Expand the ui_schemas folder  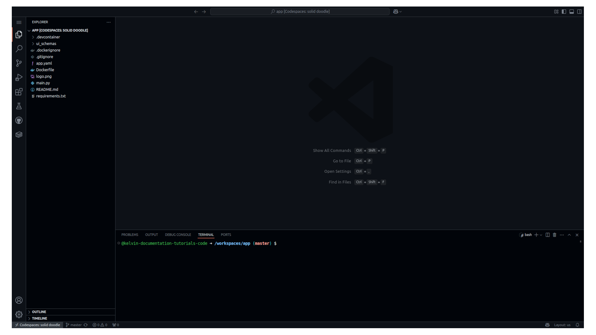click(x=47, y=43)
